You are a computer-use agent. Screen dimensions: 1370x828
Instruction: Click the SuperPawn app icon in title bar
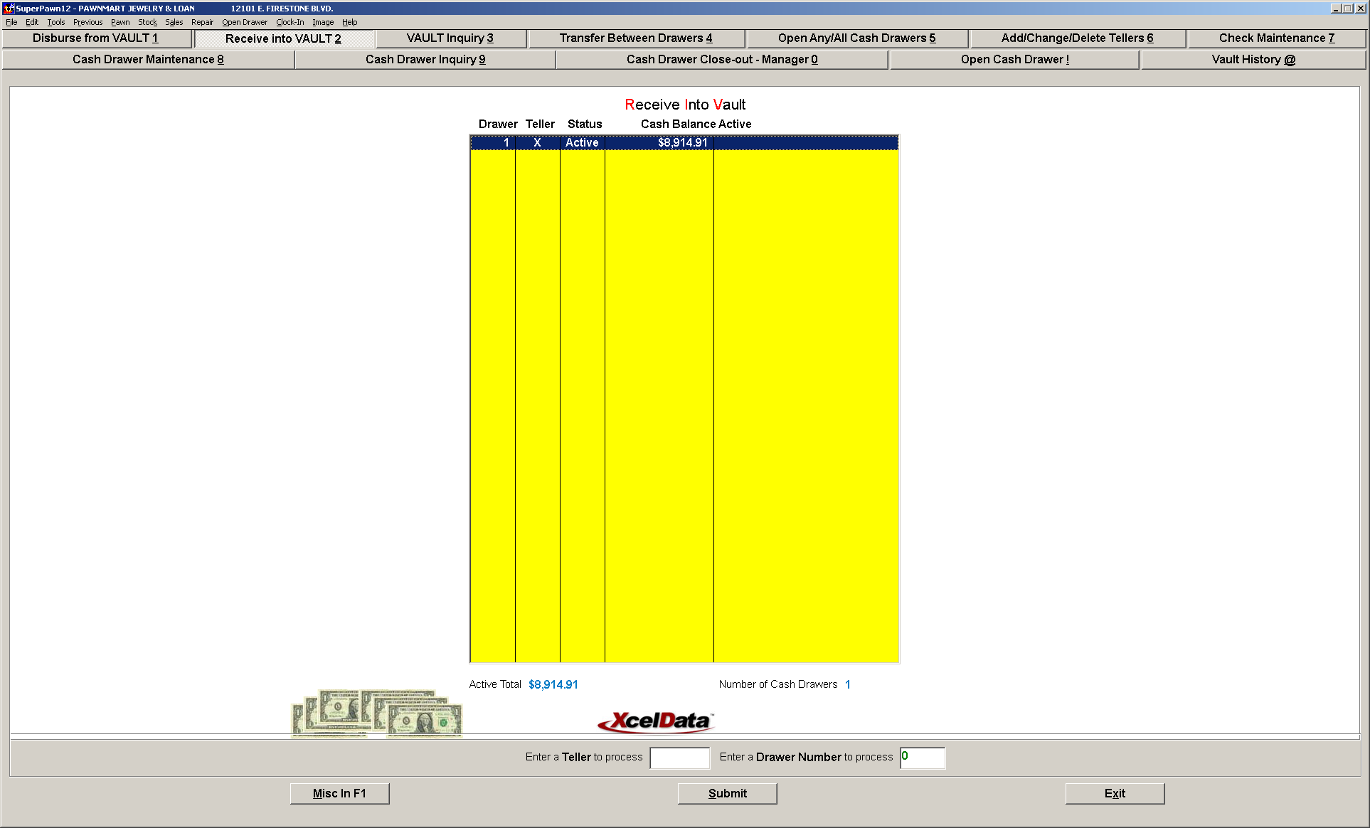[x=9, y=9]
